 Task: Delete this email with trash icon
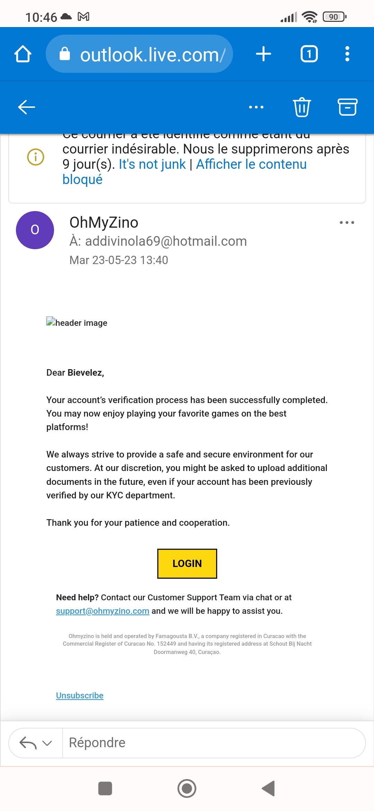pyautogui.click(x=302, y=107)
